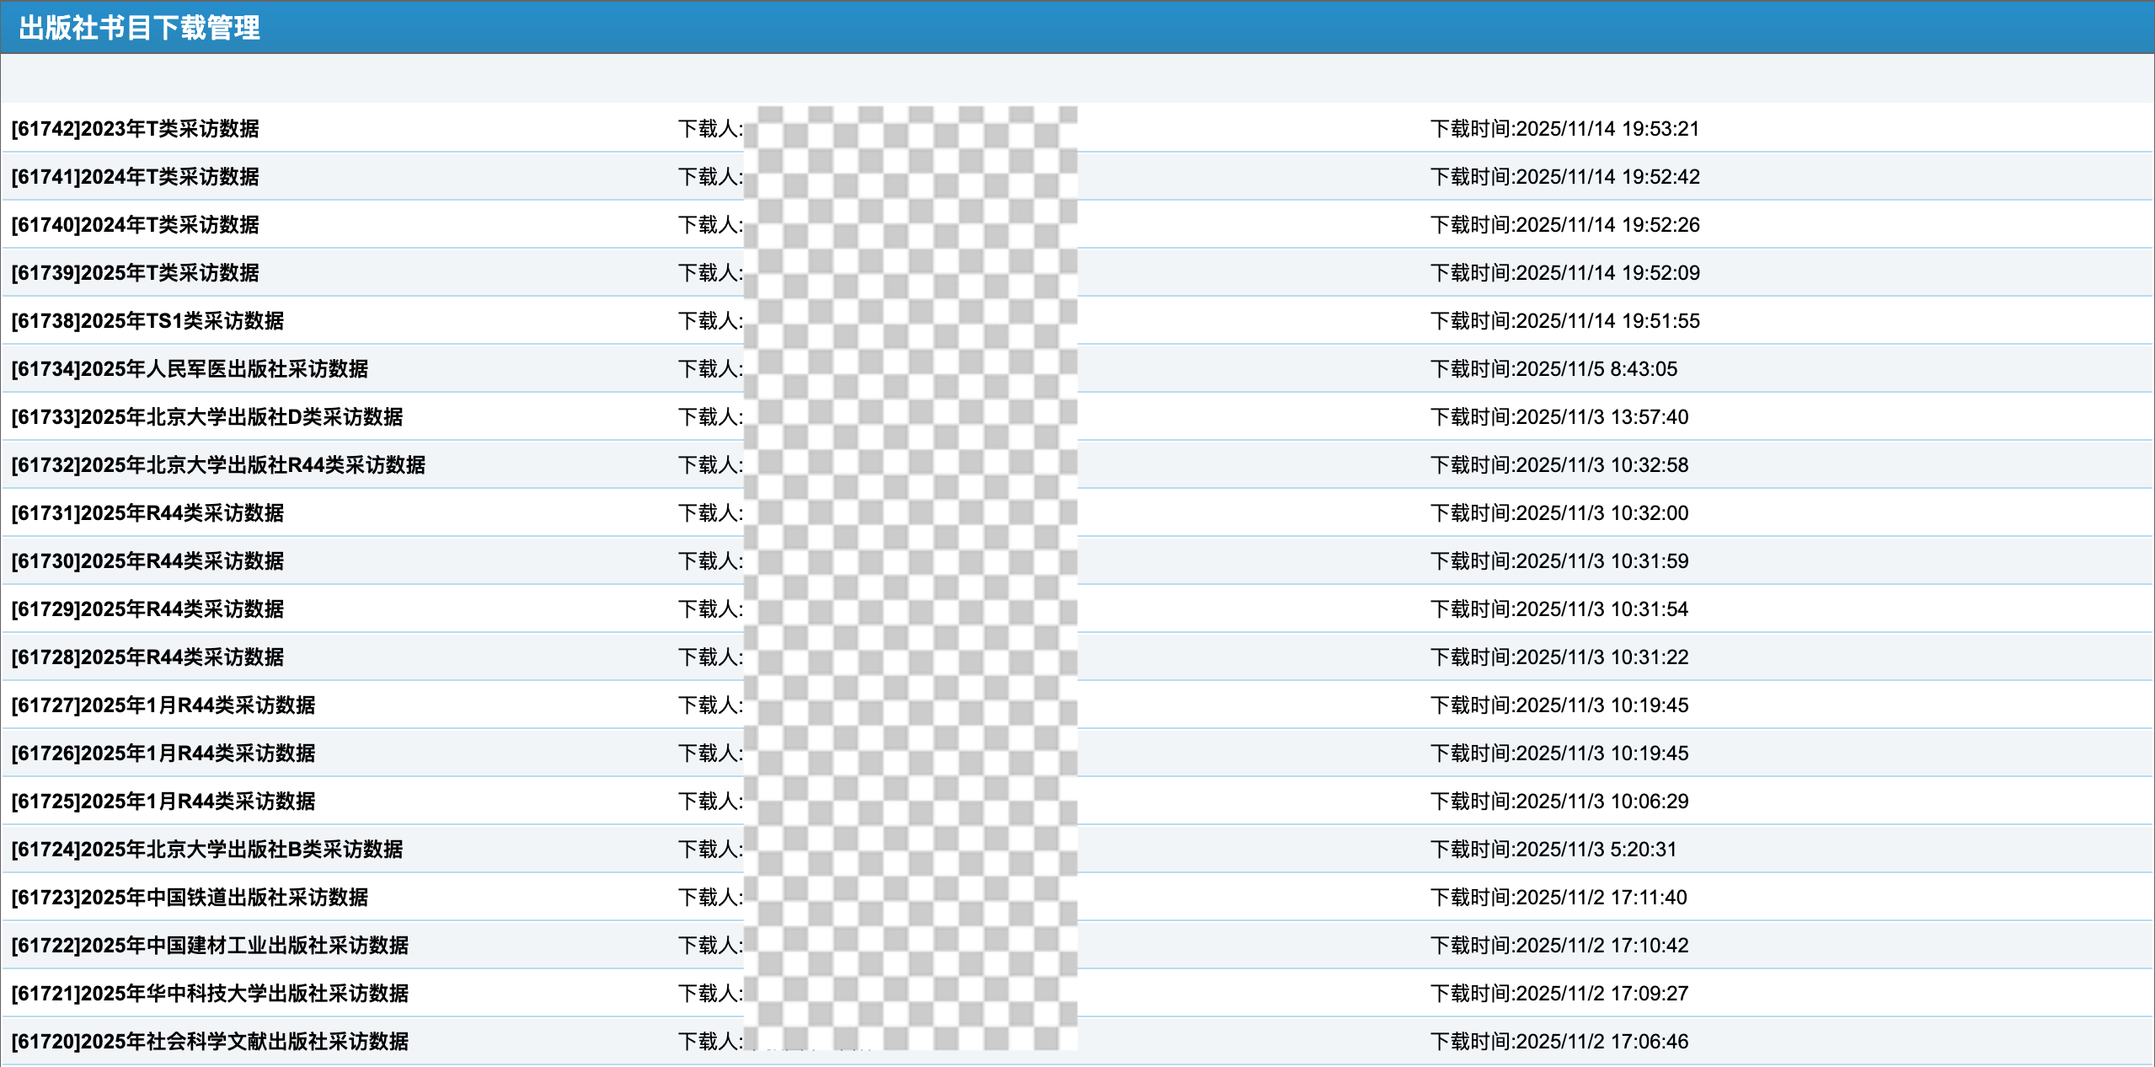Open the [61728]2025年R44类采访数据 record
The image size is (2155, 1067).
(x=147, y=657)
